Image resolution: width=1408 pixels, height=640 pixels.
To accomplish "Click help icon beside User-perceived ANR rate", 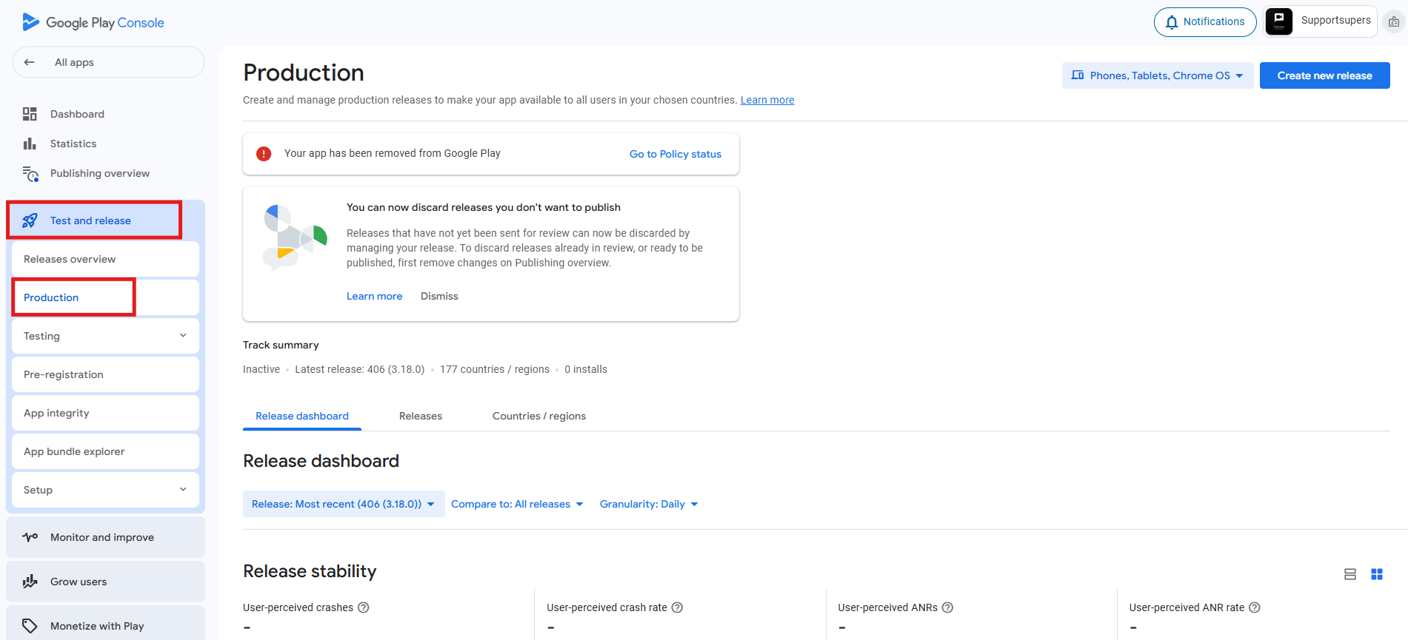I will (1255, 607).
